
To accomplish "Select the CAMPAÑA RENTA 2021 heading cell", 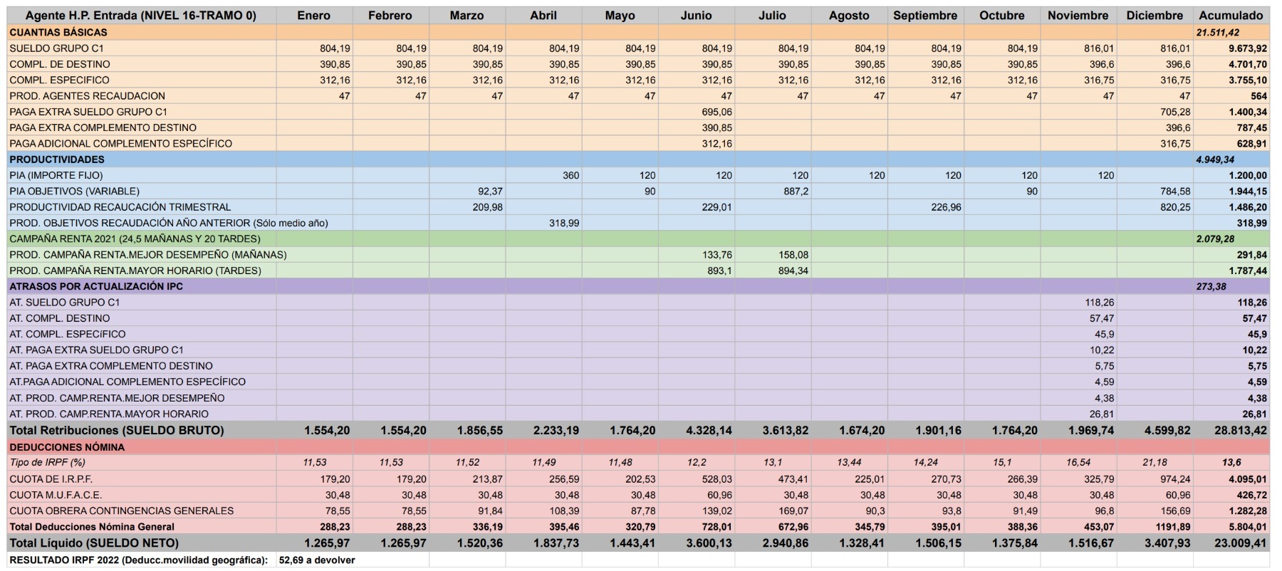I will coord(135,239).
